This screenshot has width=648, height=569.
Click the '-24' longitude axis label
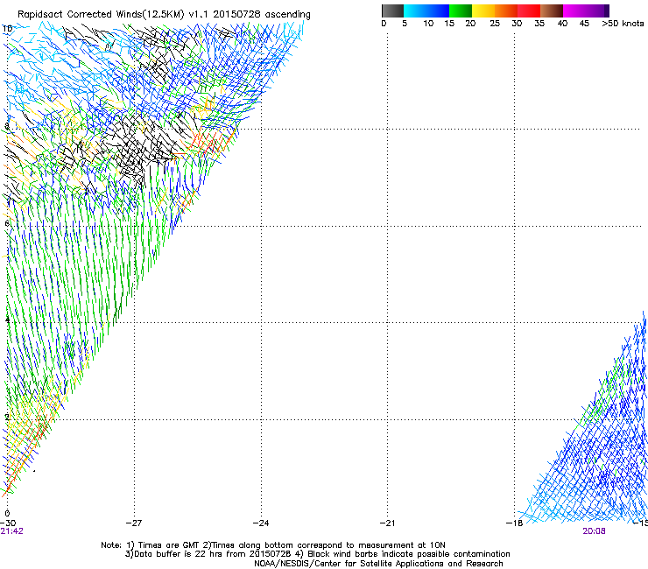[x=261, y=523]
